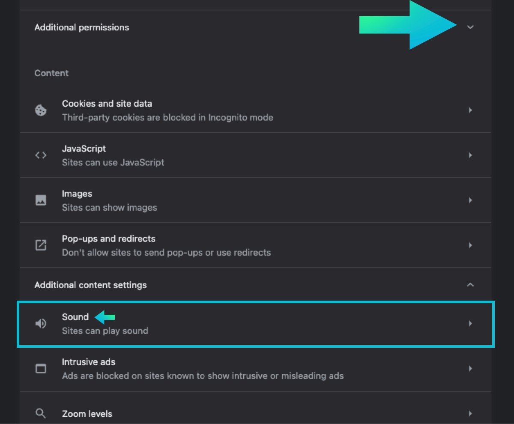
Task: Click the Intrusive ads window icon
Action: 41,368
